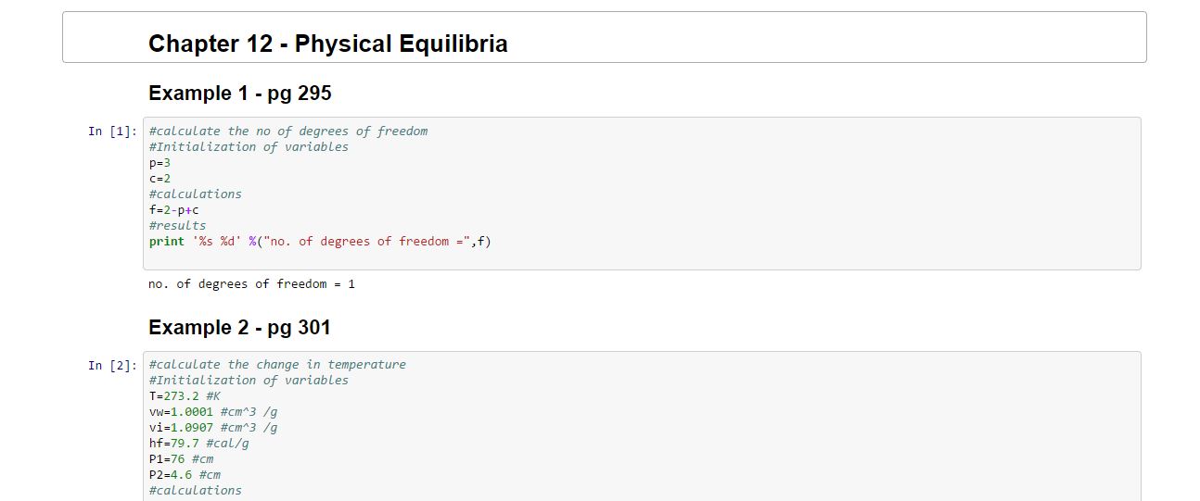
Task: Click the P1=76 variable line
Action: [181, 459]
